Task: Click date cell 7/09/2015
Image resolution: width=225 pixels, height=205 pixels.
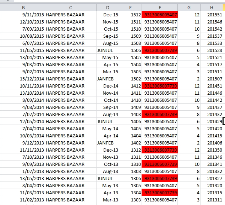Action: point(23,29)
